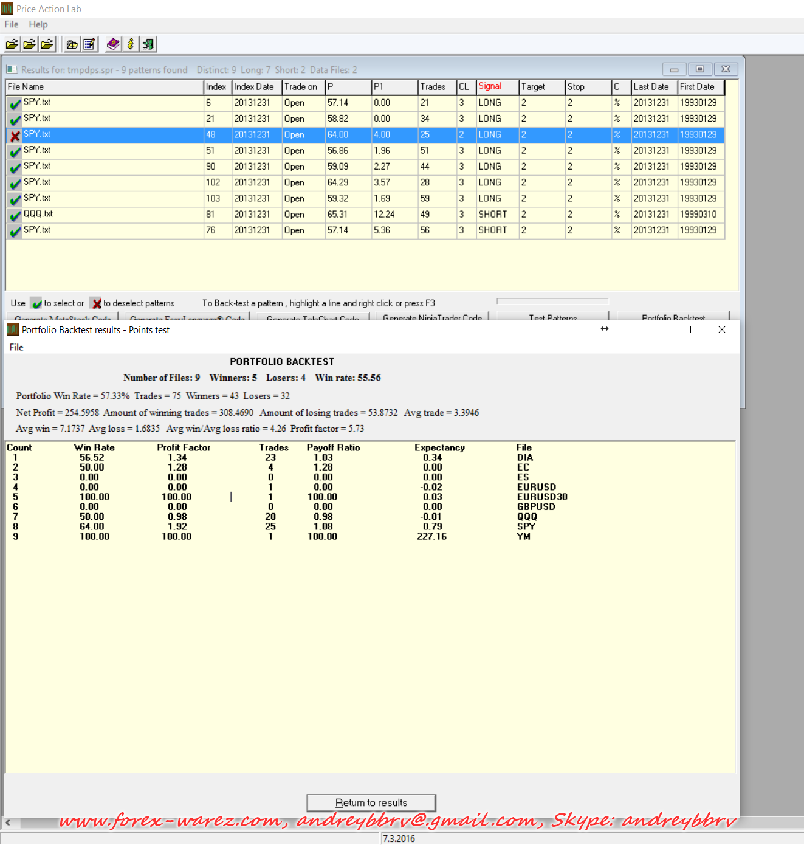Image resolution: width=804 pixels, height=845 pixels.
Task: Click the green exit door toolbar icon
Action: click(x=148, y=44)
